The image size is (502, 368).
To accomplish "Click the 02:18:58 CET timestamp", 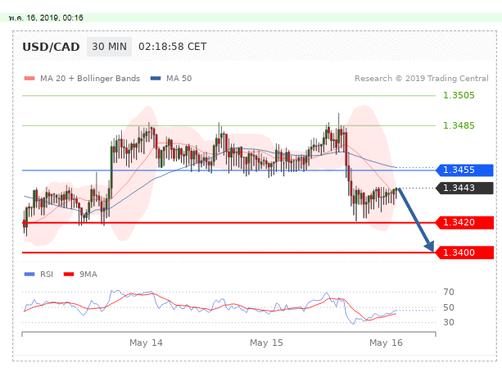I will point(172,47).
